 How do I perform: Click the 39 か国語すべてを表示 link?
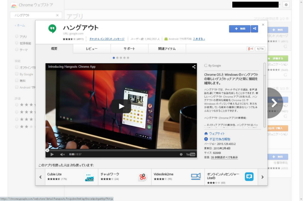pyautogui.click(x=224, y=157)
